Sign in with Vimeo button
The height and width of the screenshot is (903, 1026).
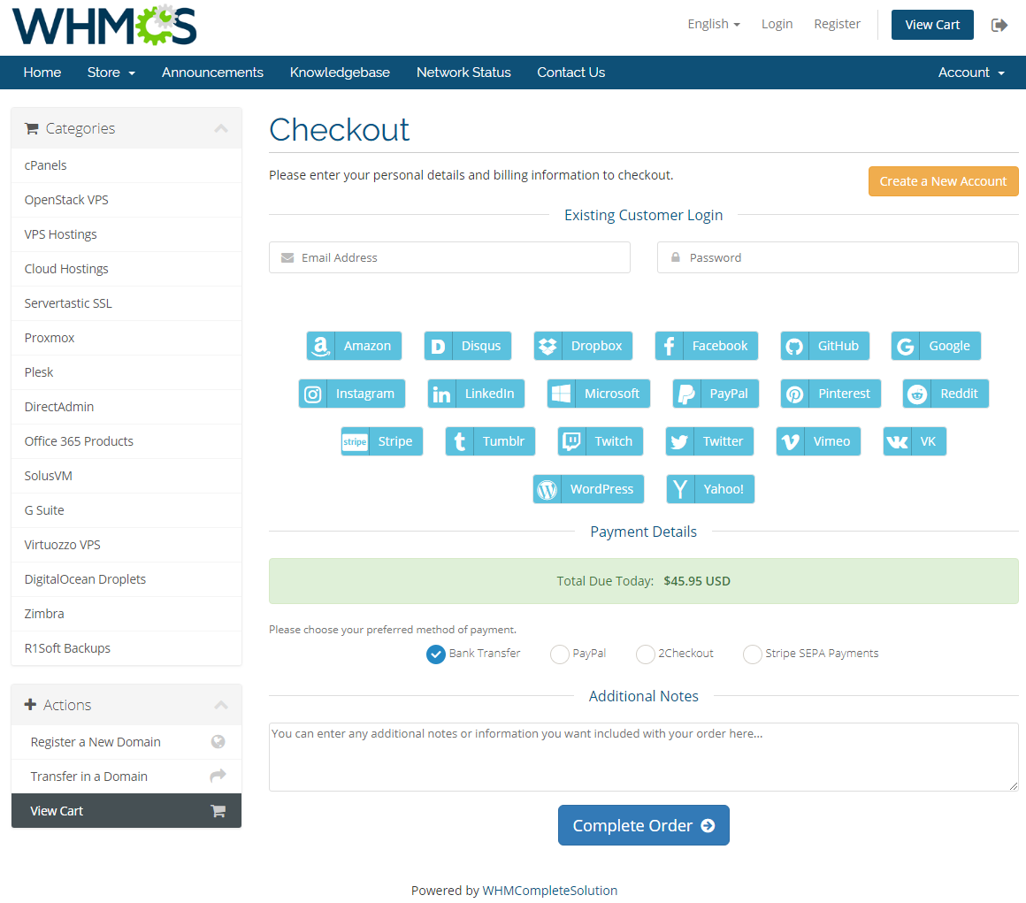click(x=818, y=441)
